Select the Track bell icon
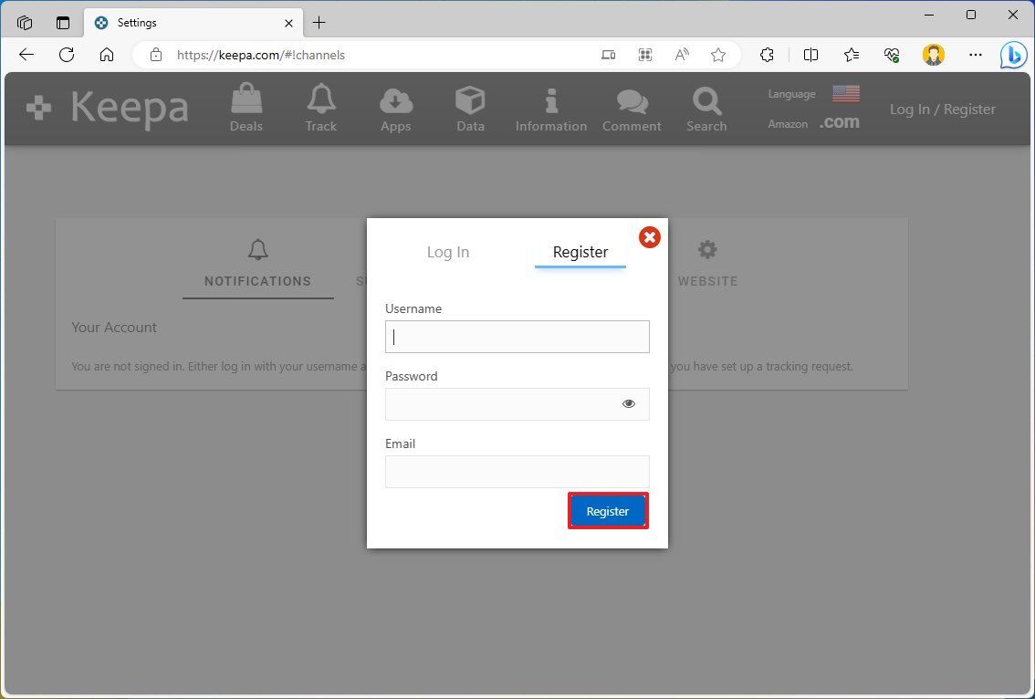Image resolution: width=1035 pixels, height=699 pixels. tap(320, 108)
